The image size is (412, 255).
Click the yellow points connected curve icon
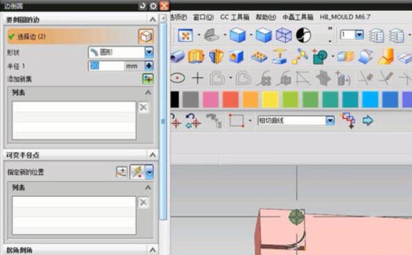(x=300, y=56)
